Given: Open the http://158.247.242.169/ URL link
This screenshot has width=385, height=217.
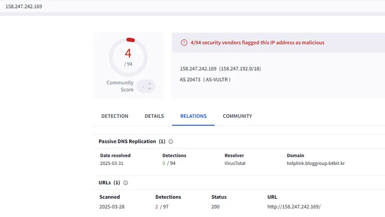Looking at the screenshot, I should (294, 207).
